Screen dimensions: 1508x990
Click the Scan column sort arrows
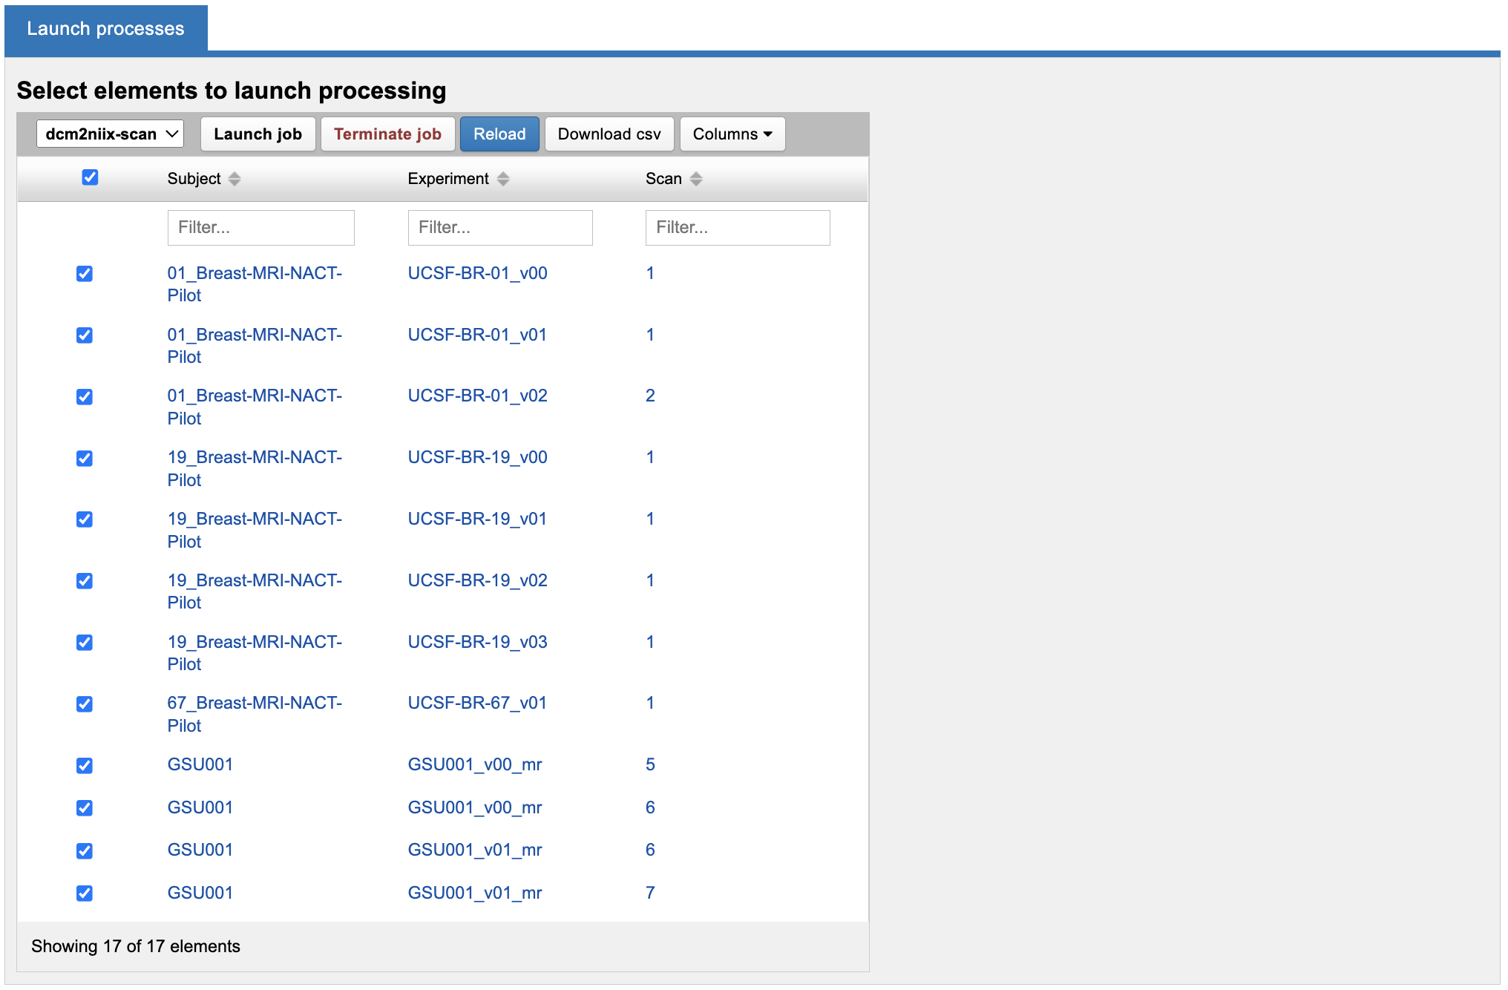click(695, 179)
